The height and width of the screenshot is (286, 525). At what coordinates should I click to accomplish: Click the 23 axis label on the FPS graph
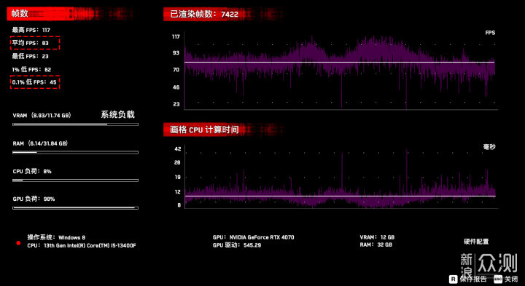point(176,104)
